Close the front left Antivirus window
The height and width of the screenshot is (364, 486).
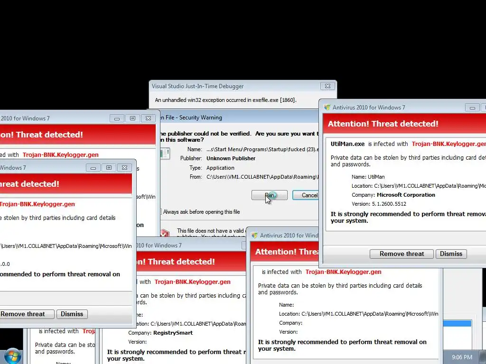[124, 168]
